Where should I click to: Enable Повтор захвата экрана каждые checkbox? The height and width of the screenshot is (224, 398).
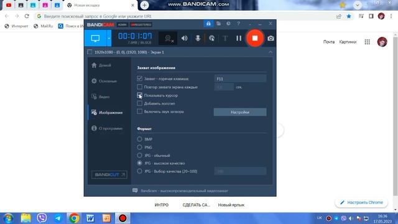pos(139,87)
